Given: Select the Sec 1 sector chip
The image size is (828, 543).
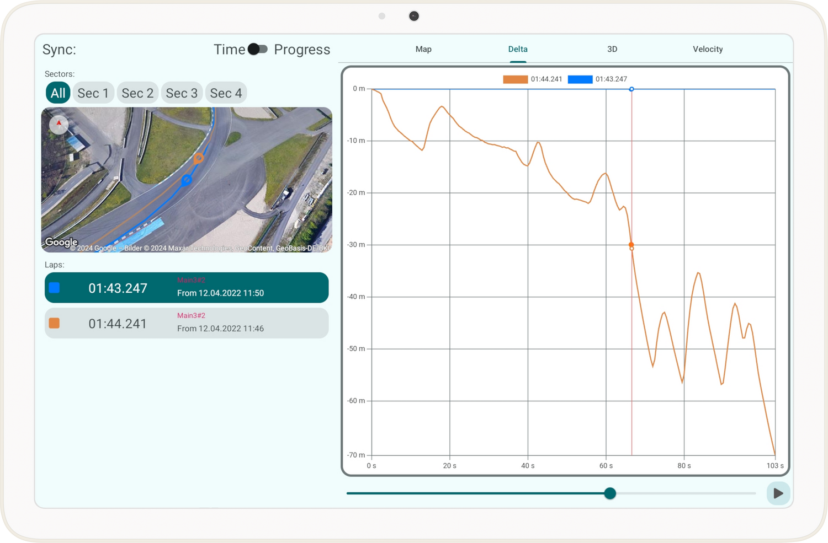Looking at the screenshot, I should 93,93.
